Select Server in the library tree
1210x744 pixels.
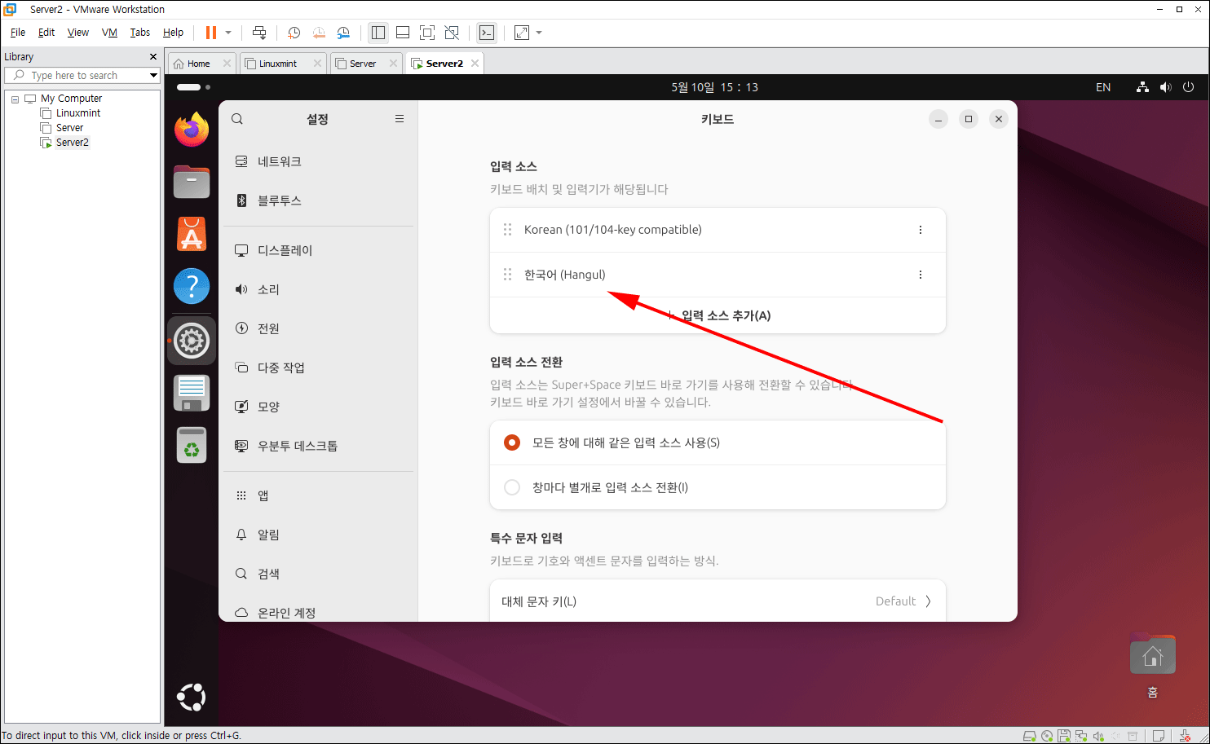point(69,128)
